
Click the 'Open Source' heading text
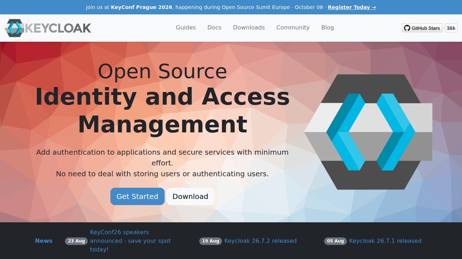(162, 71)
